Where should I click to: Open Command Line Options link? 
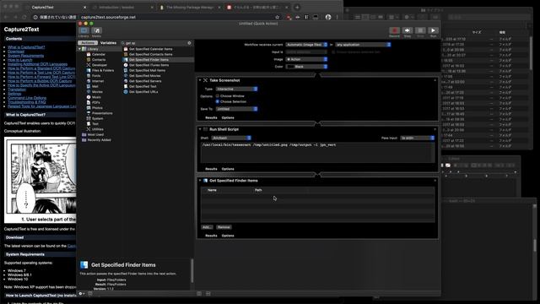point(27,98)
